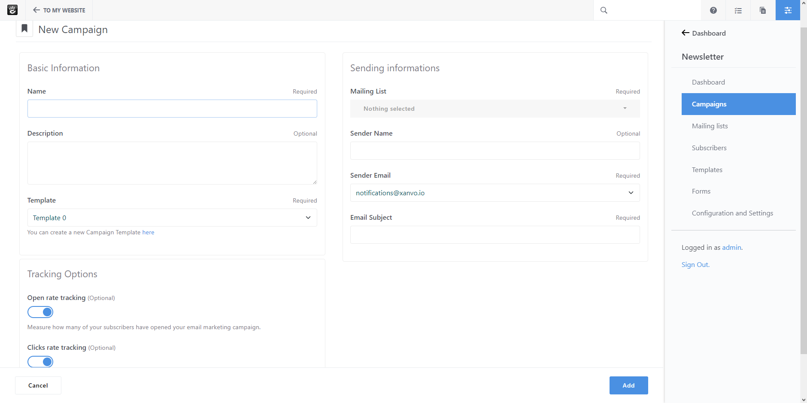Toggle the dashboard sliders panel icon
Screen dimensions: 807x403
(x=788, y=10)
